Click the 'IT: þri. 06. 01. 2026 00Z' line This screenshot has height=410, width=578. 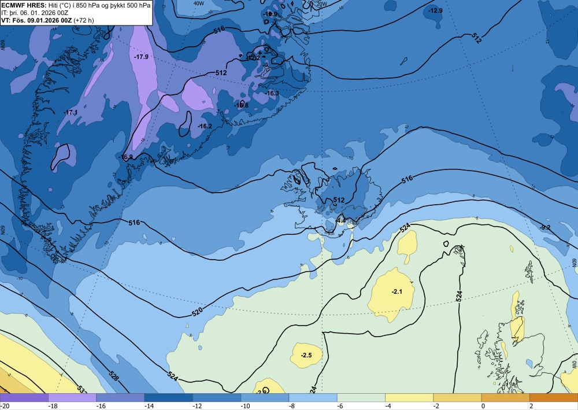tap(35, 13)
